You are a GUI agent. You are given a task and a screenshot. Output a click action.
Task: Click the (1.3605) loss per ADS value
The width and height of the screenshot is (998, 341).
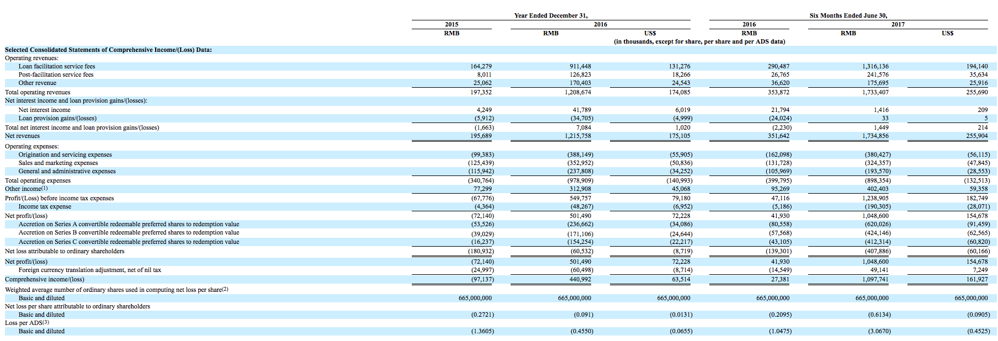pyautogui.click(x=482, y=331)
